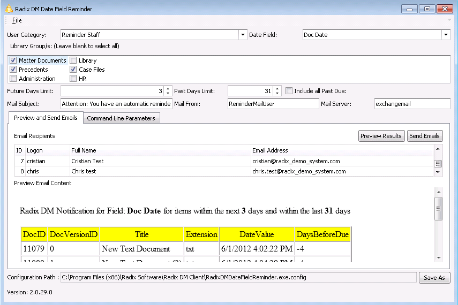Select the Cristian Test recipient row
Image resolution: width=458 pixels, height=305 pixels.
[x=224, y=161]
